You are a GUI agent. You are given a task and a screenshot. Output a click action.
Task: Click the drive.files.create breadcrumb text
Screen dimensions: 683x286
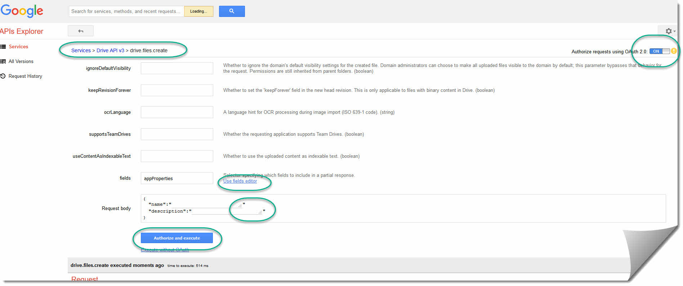149,50
